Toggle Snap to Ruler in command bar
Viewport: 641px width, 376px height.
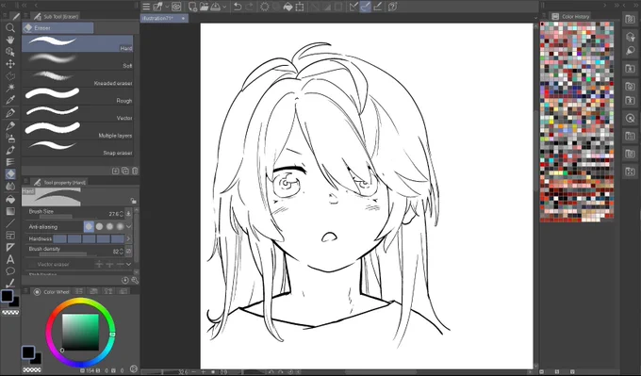pos(353,7)
